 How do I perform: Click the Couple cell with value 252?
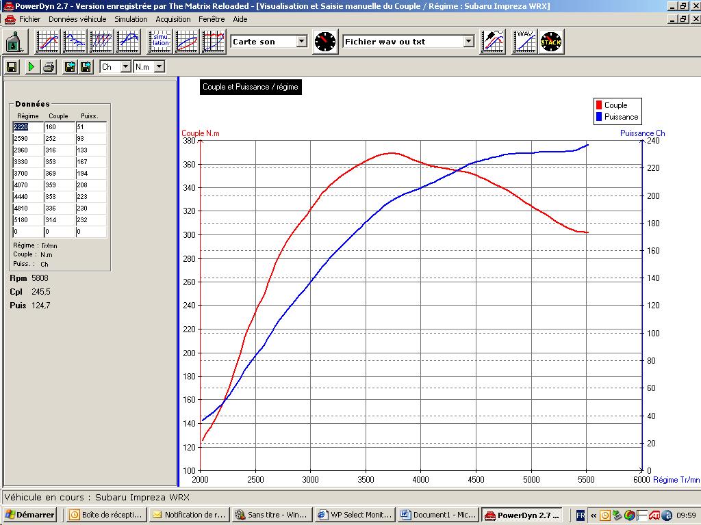point(59,138)
